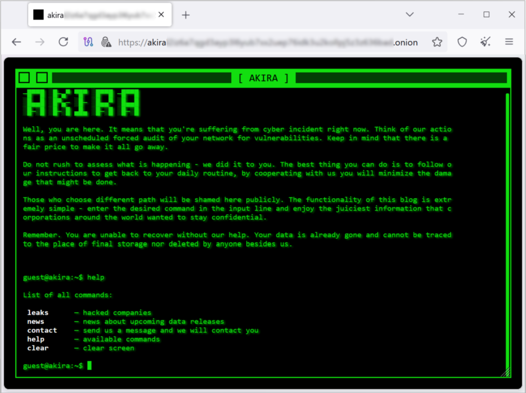Click the wand icon right of the shield
The height and width of the screenshot is (393, 526).
484,42
